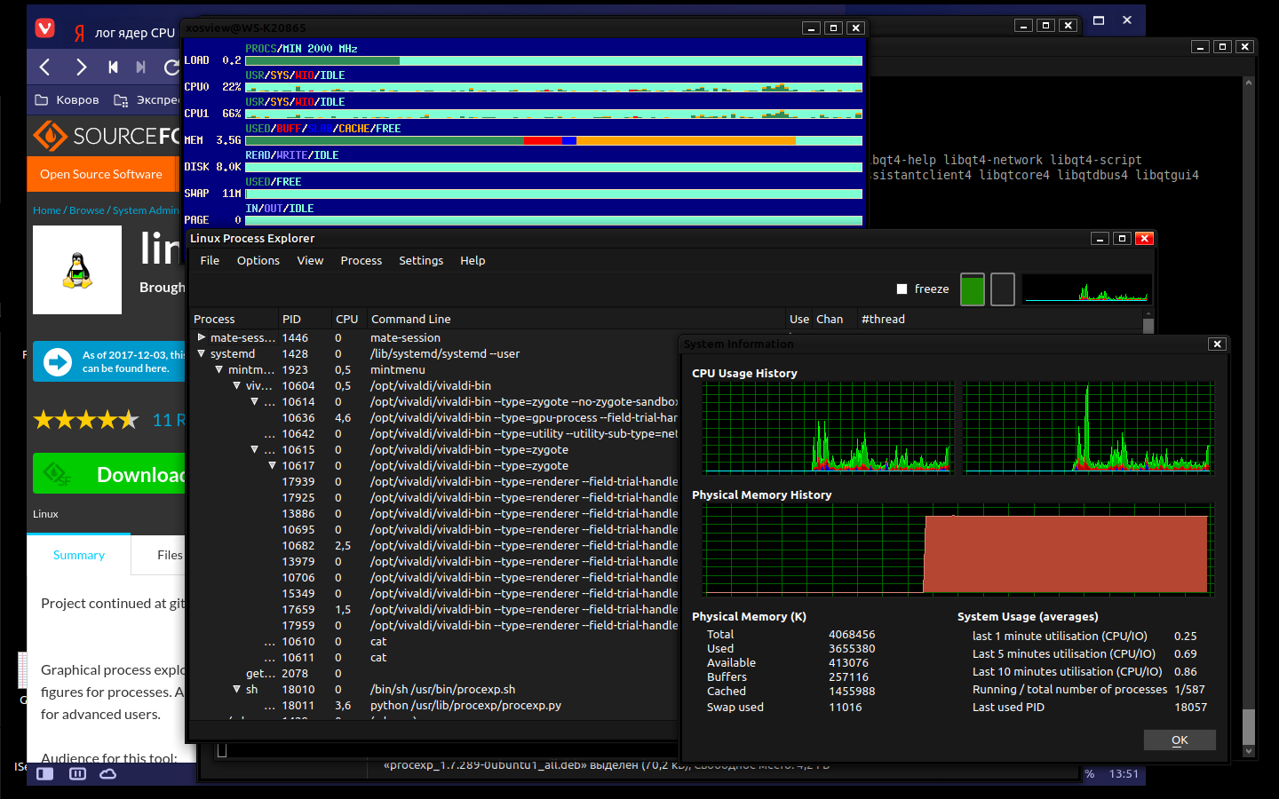Click the xosview SWAP meter bar
The image size is (1279, 799).
[553, 194]
